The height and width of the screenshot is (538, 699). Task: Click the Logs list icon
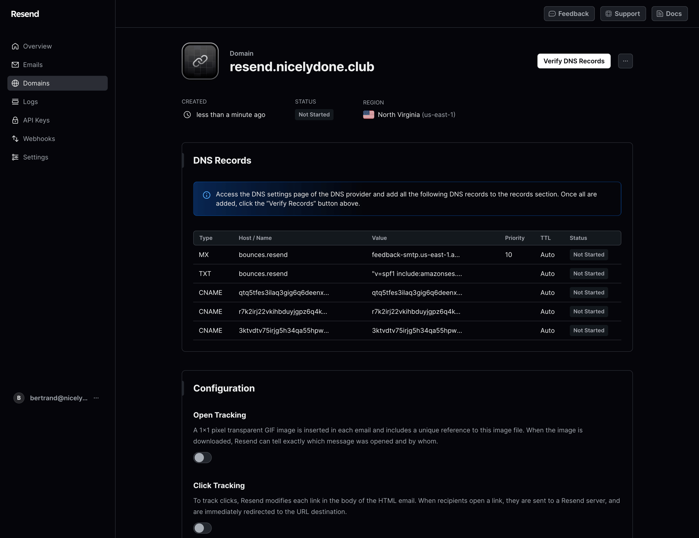(x=15, y=102)
